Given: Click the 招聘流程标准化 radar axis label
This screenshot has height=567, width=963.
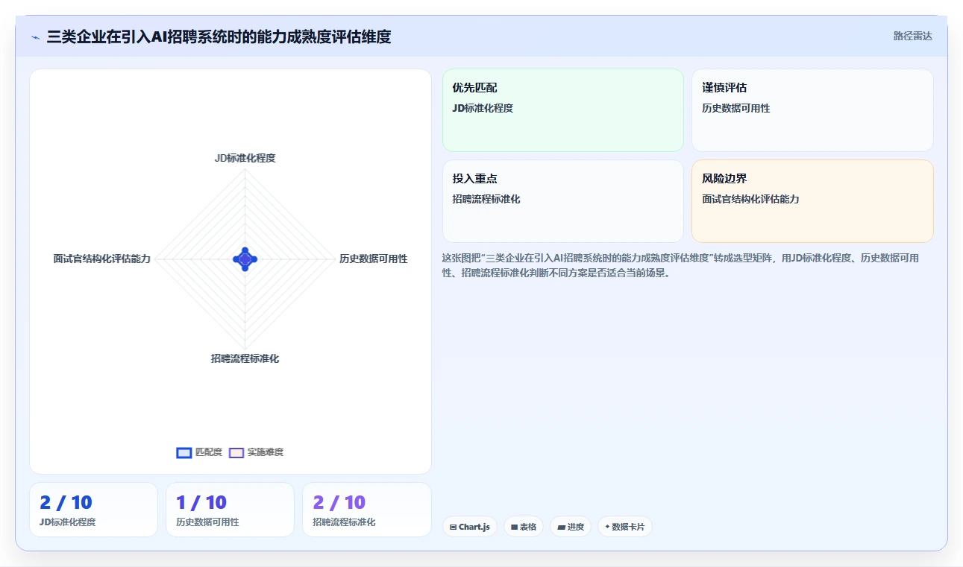Looking at the screenshot, I should click(245, 358).
